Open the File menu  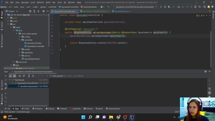7,2
